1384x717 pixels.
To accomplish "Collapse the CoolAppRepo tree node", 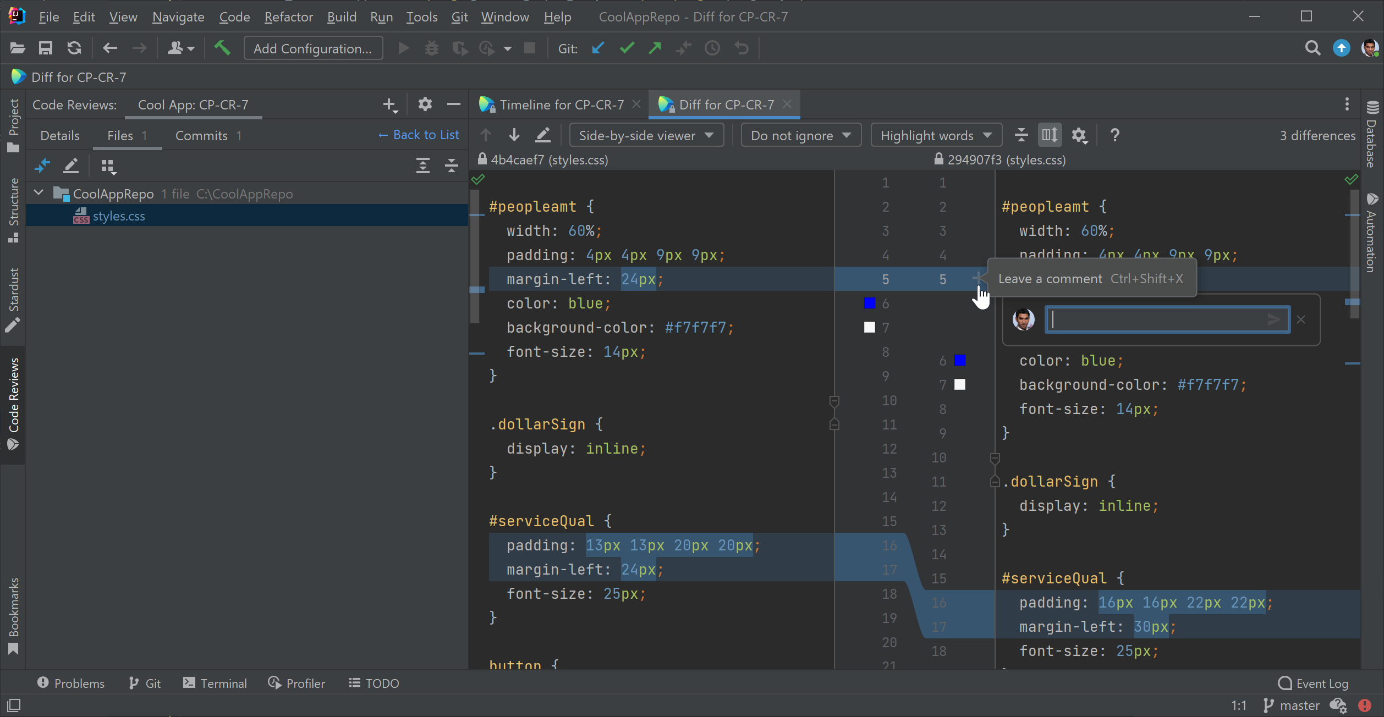I will [x=39, y=193].
